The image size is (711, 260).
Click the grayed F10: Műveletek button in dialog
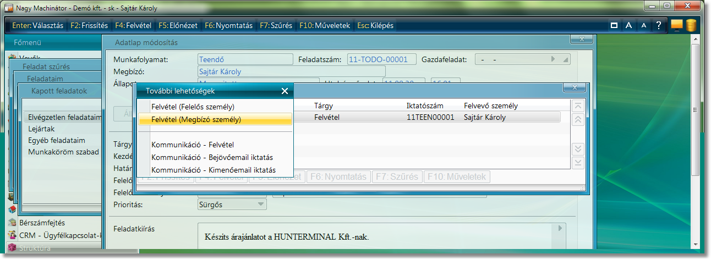coord(456,176)
